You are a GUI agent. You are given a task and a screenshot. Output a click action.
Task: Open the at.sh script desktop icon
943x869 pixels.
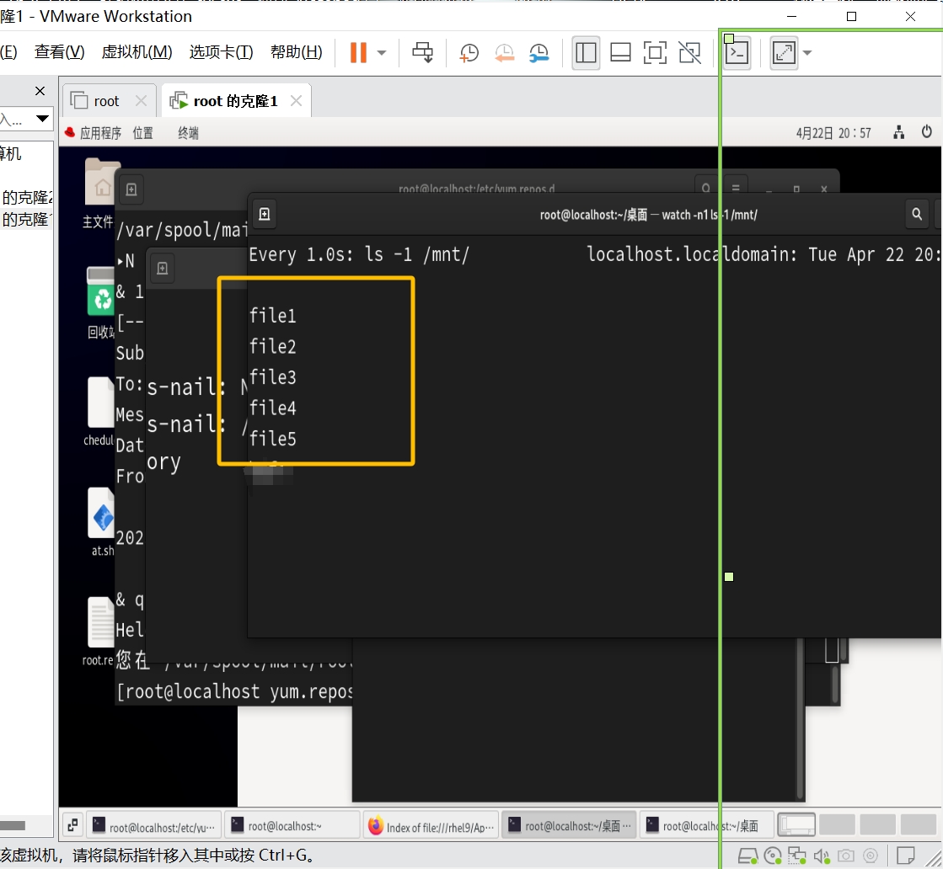101,521
